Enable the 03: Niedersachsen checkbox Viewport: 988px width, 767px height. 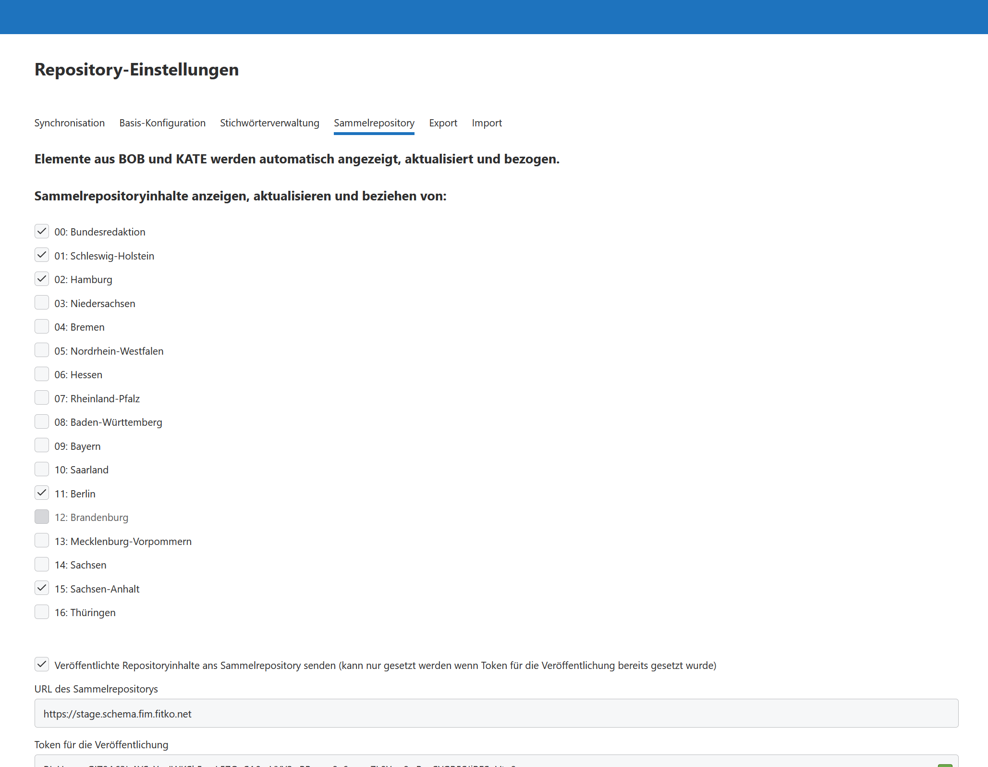[x=42, y=303]
